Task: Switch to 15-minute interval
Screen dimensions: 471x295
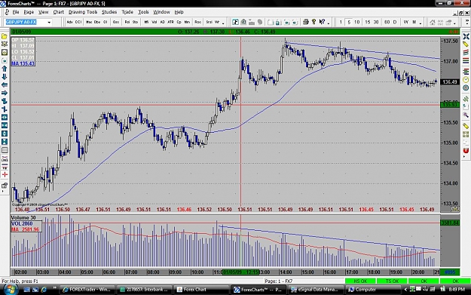Action: point(368,22)
